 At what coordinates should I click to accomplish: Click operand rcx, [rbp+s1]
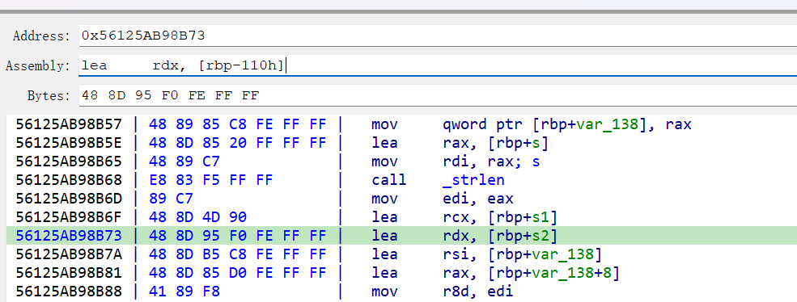(500, 218)
